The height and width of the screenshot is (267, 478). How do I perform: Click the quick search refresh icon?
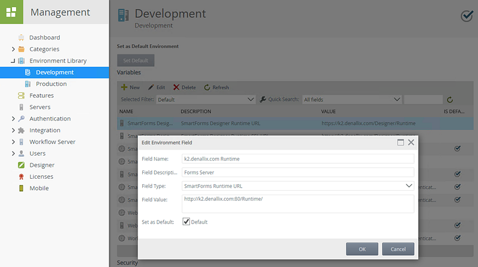(x=450, y=100)
